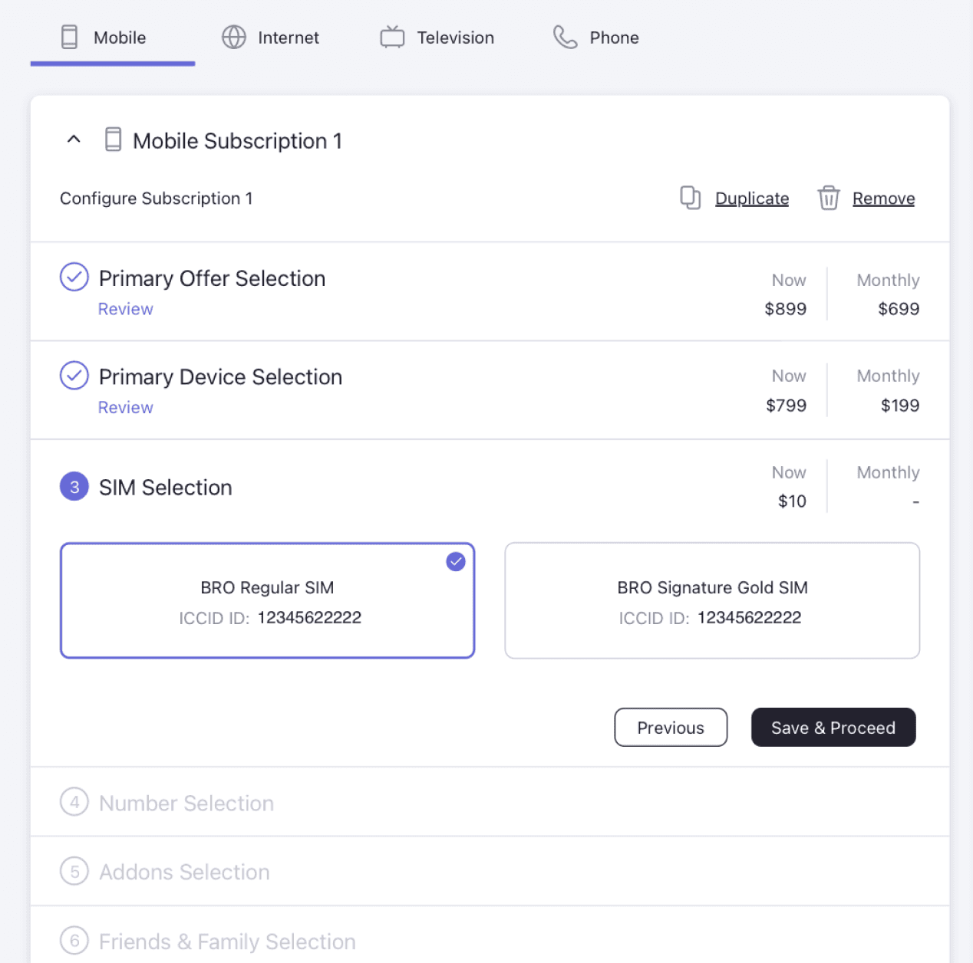Viewport: 973px width, 963px height.
Task: Select the BRO Regular SIM card
Action: (x=267, y=600)
